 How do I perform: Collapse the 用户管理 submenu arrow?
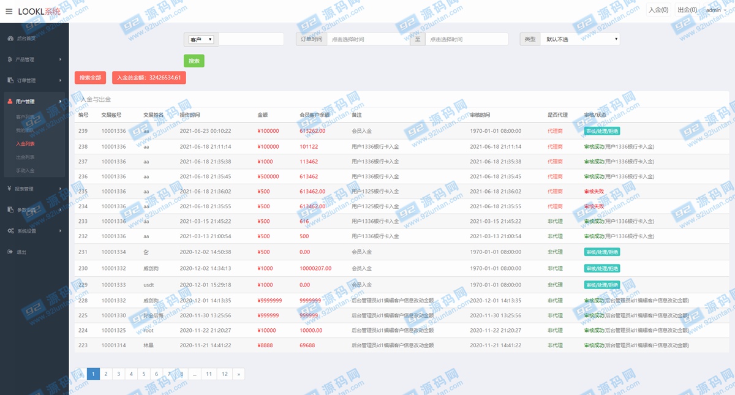(60, 102)
